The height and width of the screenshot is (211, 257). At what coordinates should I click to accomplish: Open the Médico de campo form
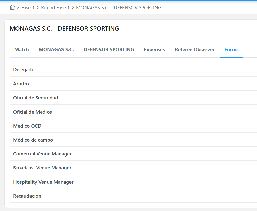point(33,140)
